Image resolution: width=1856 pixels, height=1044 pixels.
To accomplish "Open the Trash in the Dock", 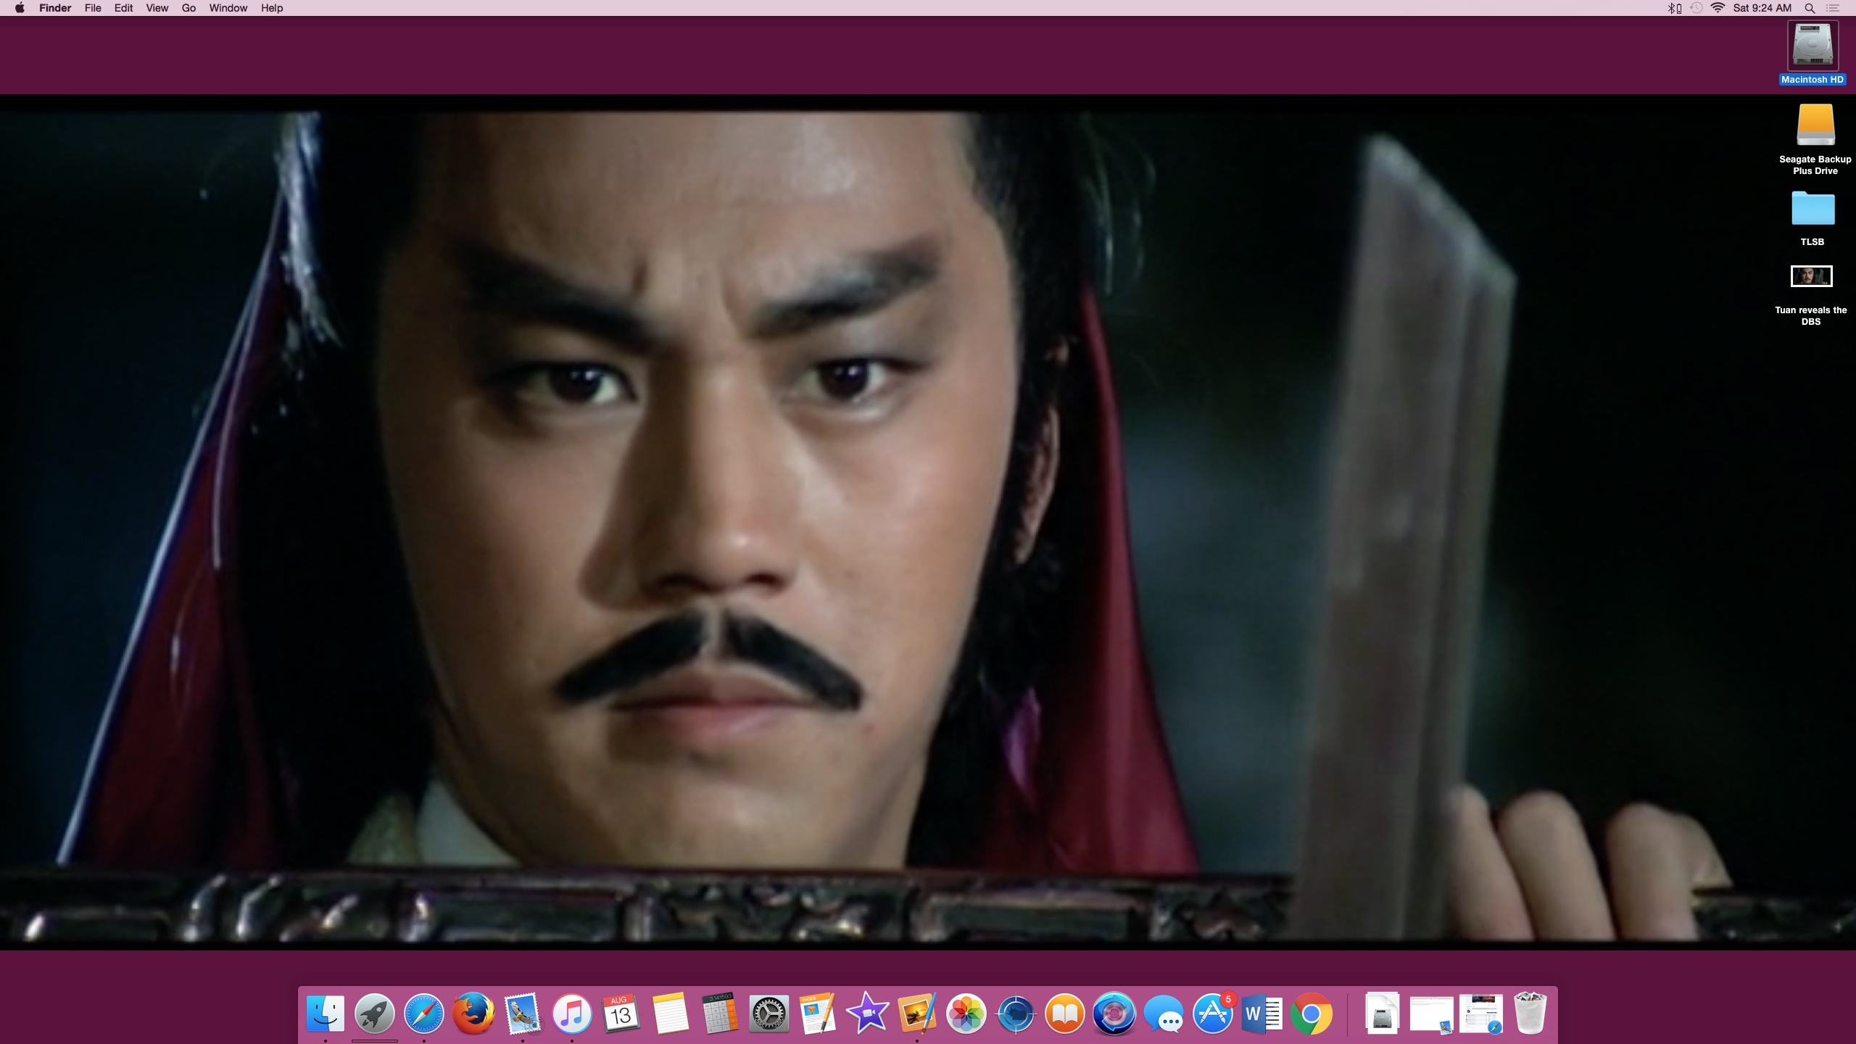I will tap(1530, 1013).
